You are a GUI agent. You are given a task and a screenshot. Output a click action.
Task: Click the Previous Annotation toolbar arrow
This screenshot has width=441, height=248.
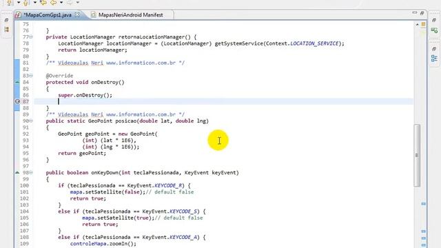pyautogui.click(x=26, y=3)
